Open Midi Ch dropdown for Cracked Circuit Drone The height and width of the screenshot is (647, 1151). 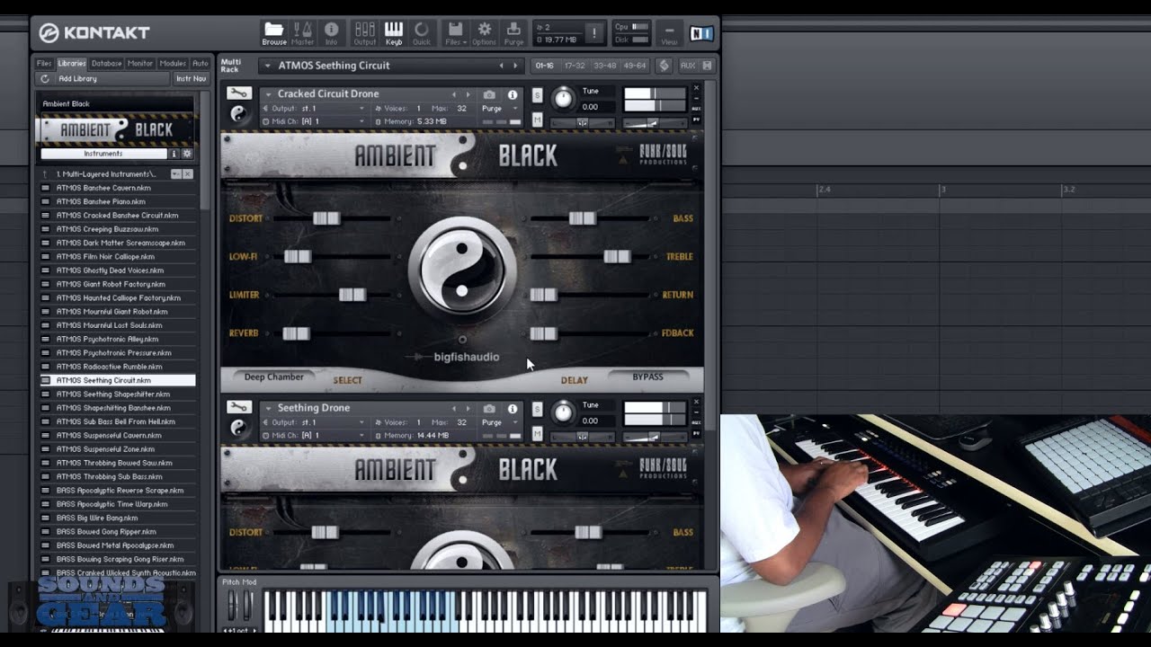pyautogui.click(x=314, y=121)
